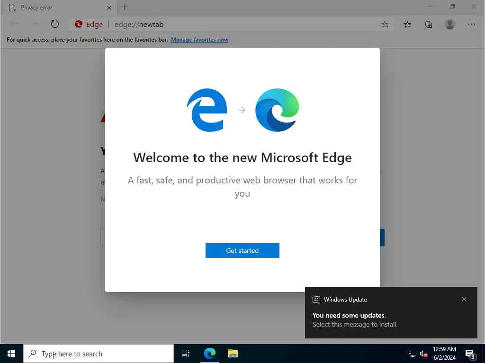Screen dimensions: 485x363
Task: Open the Windows Start menu
Action: (11, 354)
